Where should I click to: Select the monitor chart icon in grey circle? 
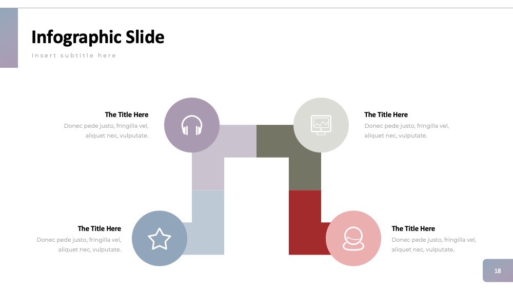point(321,125)
